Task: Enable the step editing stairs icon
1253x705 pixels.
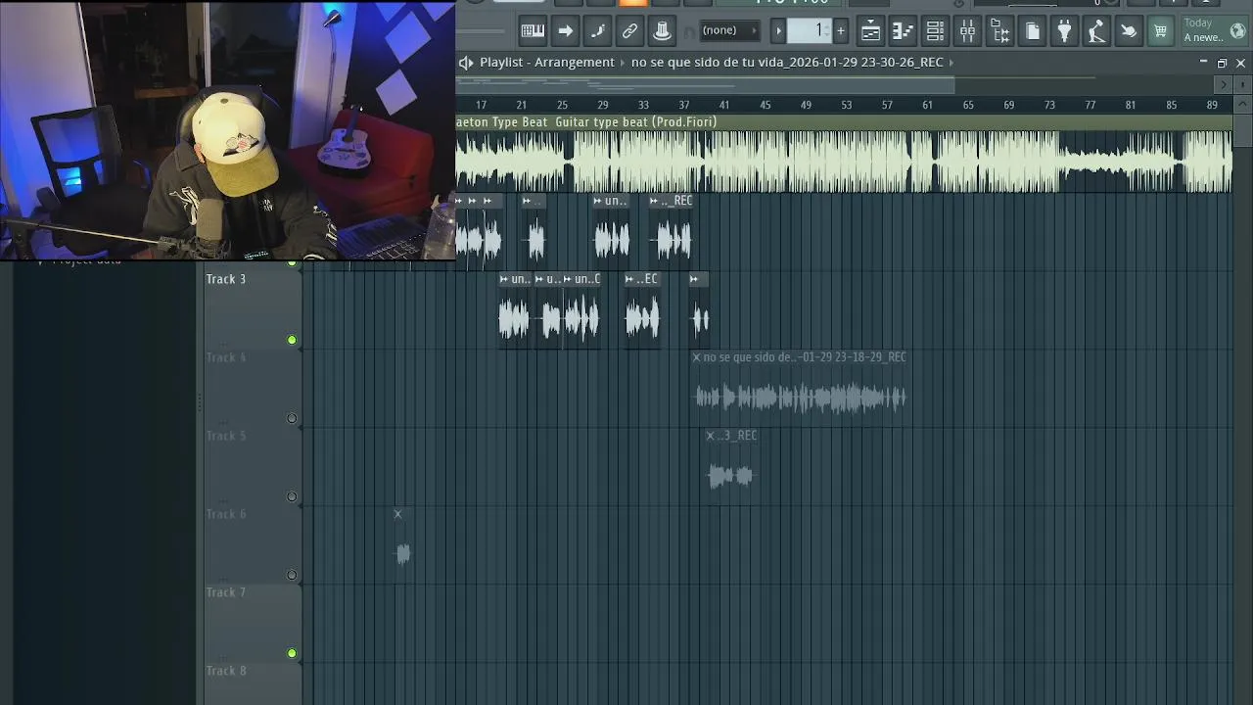Action: pos(597,30)
